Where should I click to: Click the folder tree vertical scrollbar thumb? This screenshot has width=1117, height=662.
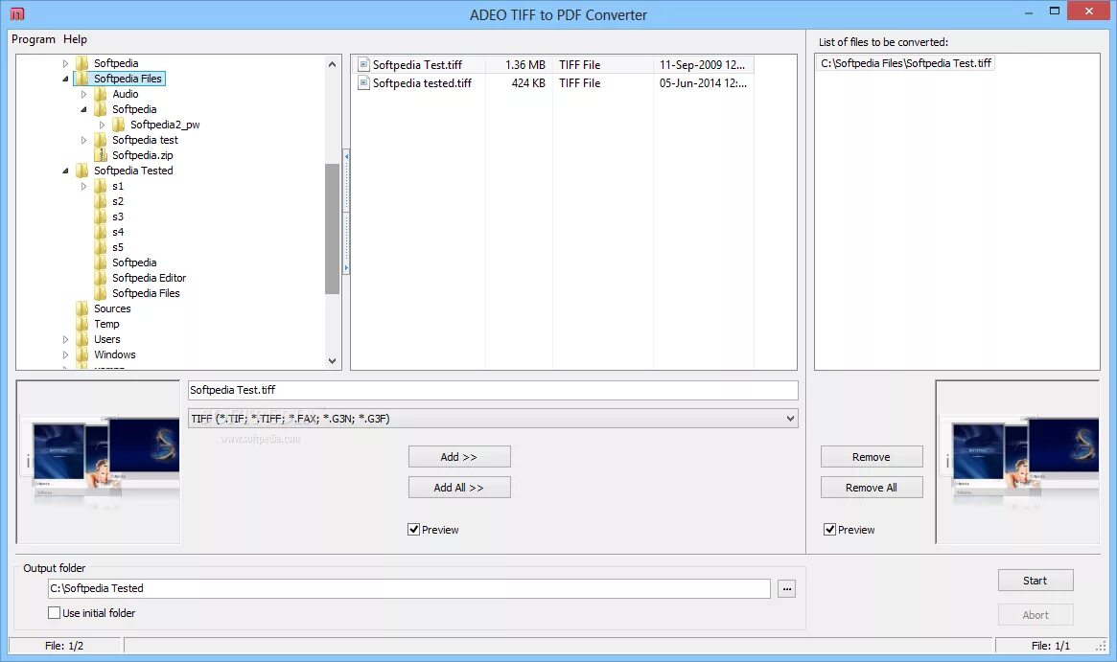coord(332,229)
